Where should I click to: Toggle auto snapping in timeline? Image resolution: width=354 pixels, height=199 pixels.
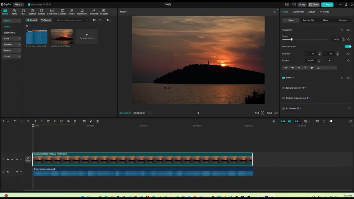(290, 121)
